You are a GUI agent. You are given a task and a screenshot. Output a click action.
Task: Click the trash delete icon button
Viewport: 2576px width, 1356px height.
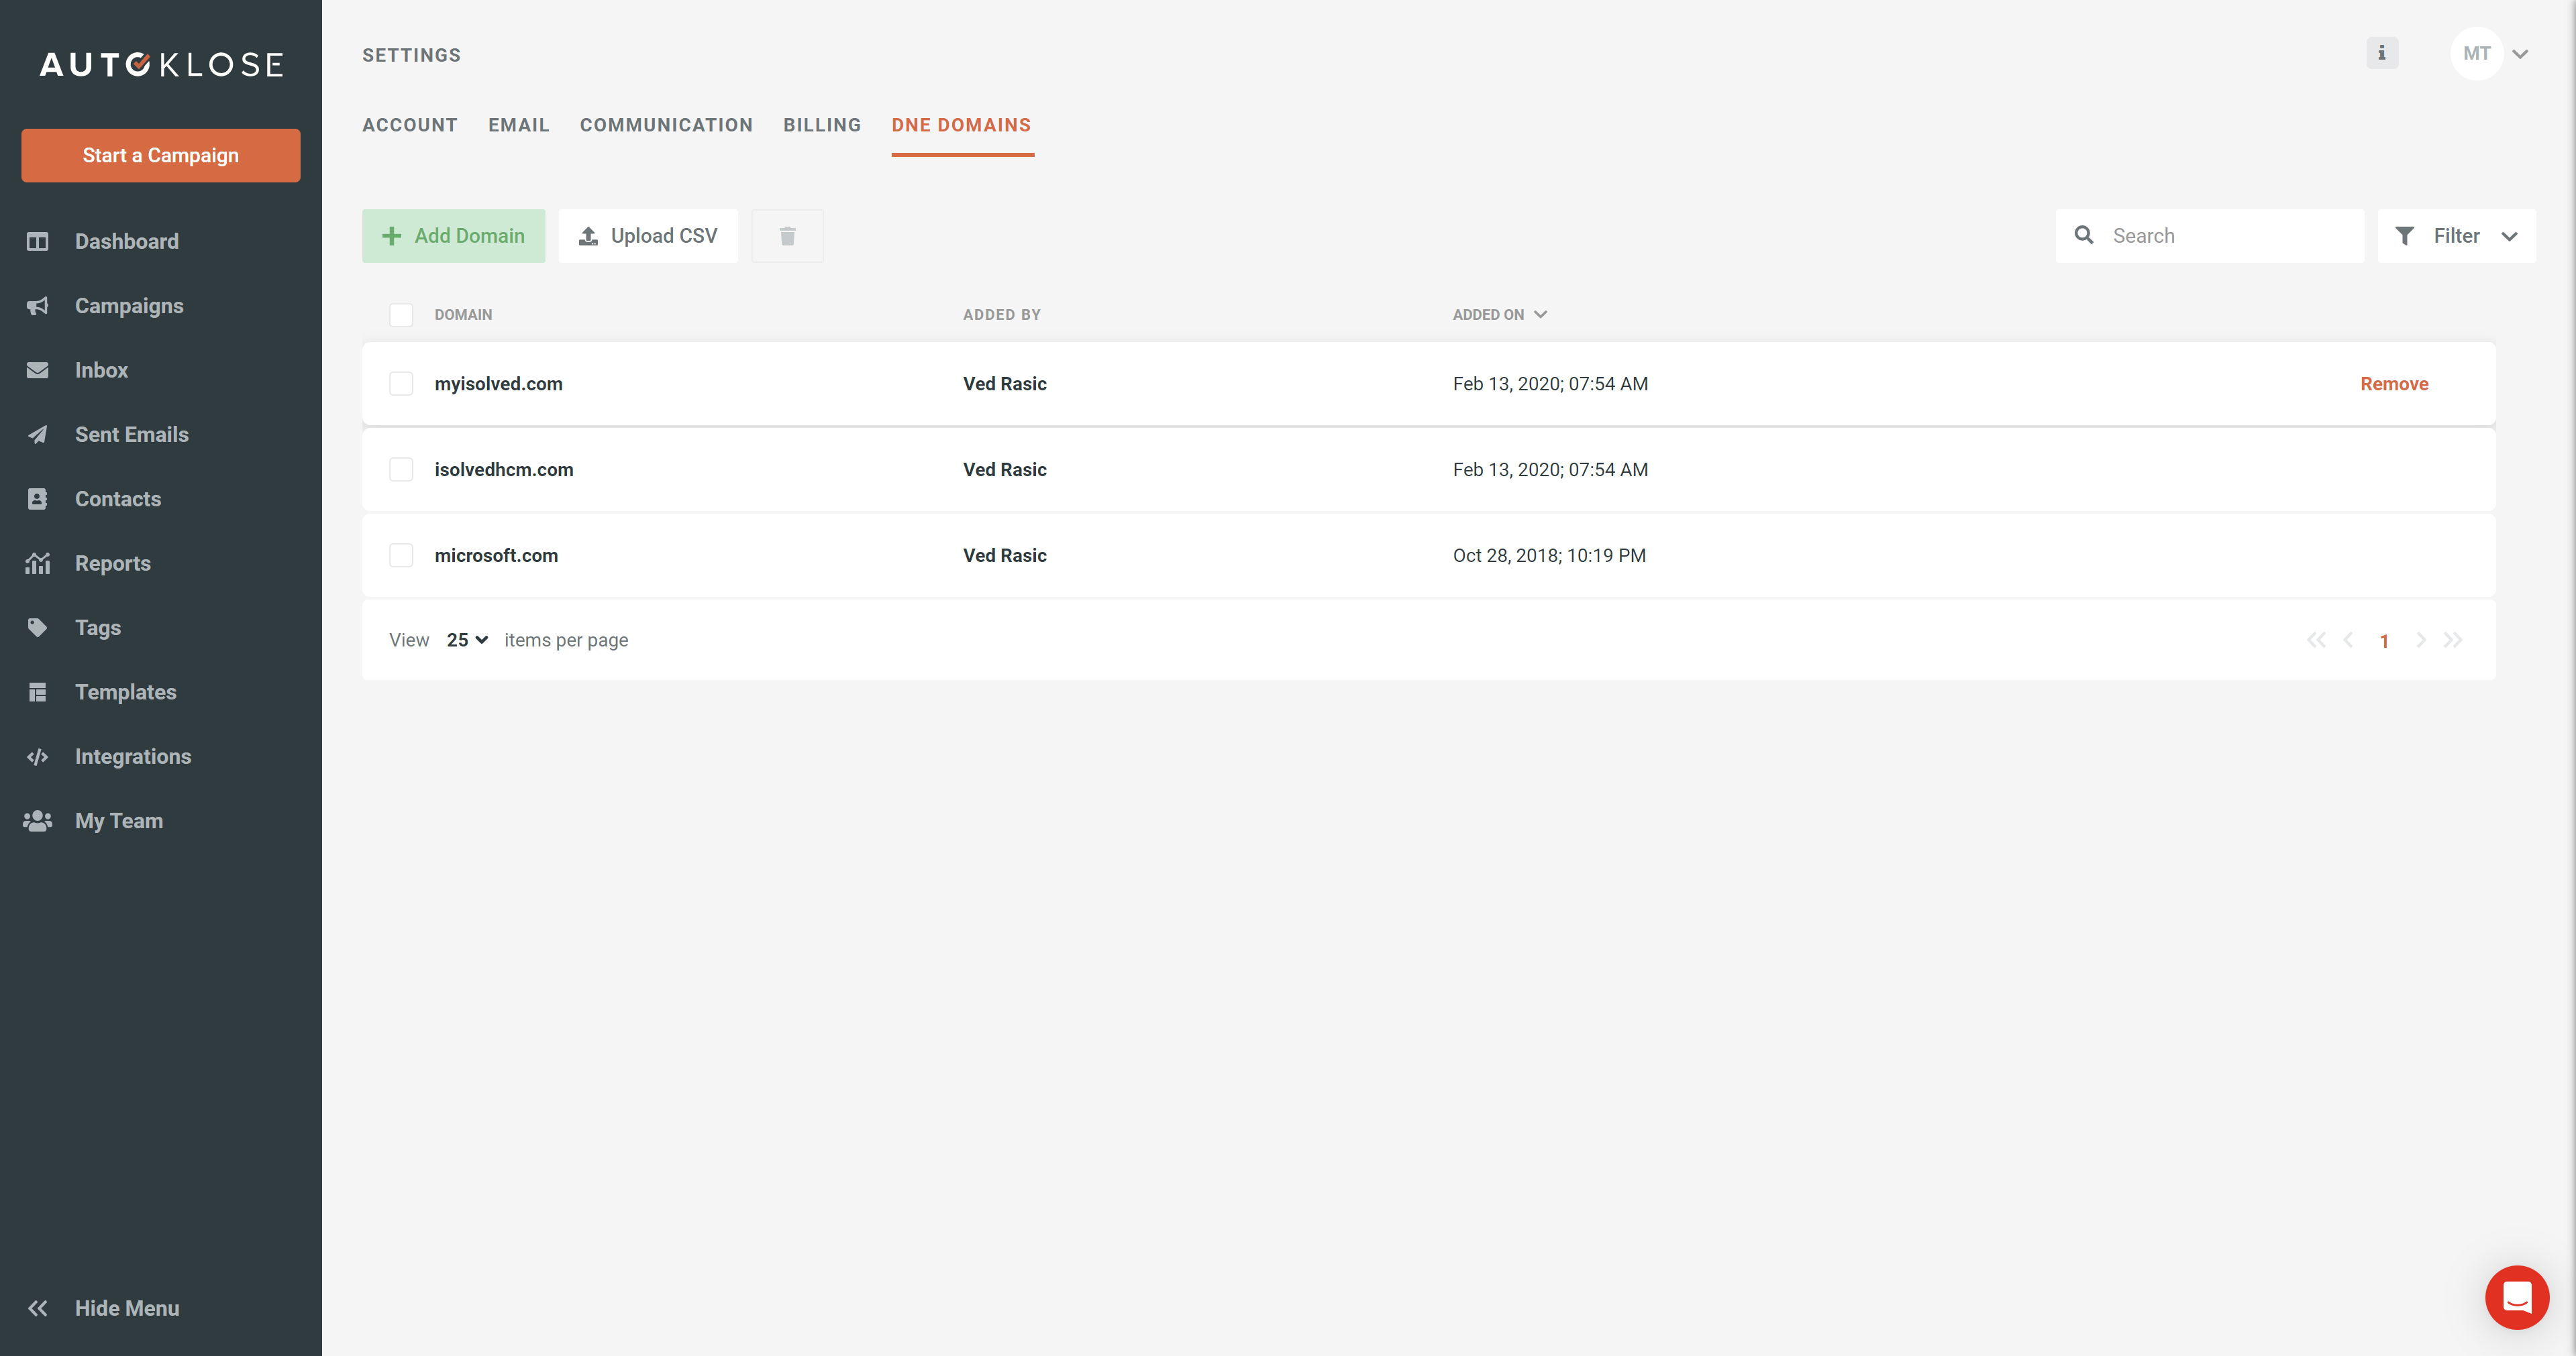pyautogui.click(x=787, y=236)
